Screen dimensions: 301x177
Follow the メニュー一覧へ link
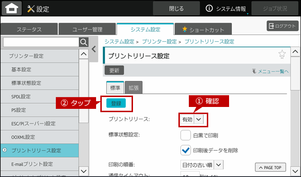tap(271, 71)
